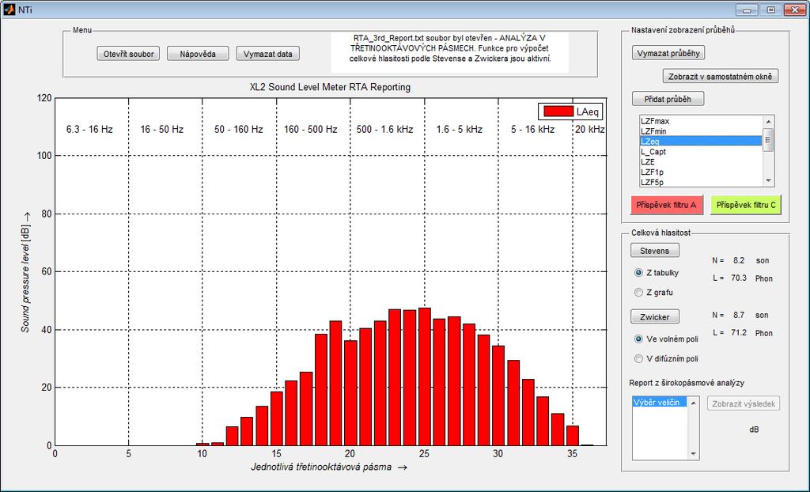Select the highlighted LZeq list entry
The width and height of the screenshot is (810, 492).
pyautogui.click(x=701, y=141)
